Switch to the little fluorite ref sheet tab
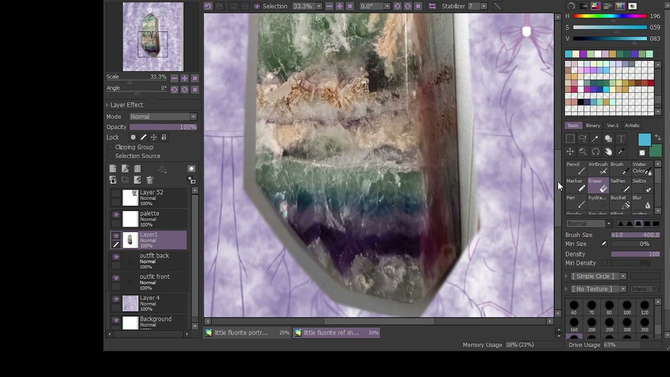 pos(337,332)
